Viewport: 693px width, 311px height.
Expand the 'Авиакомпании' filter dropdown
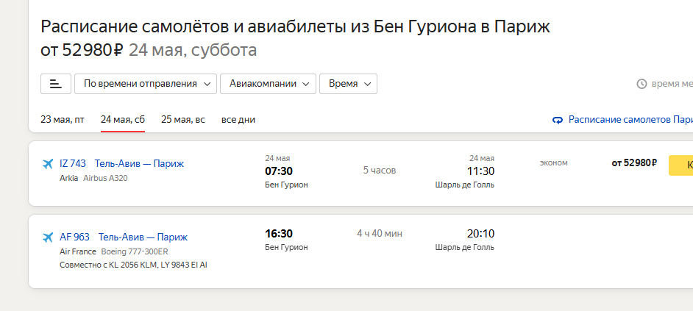click(x=268, y=84)
